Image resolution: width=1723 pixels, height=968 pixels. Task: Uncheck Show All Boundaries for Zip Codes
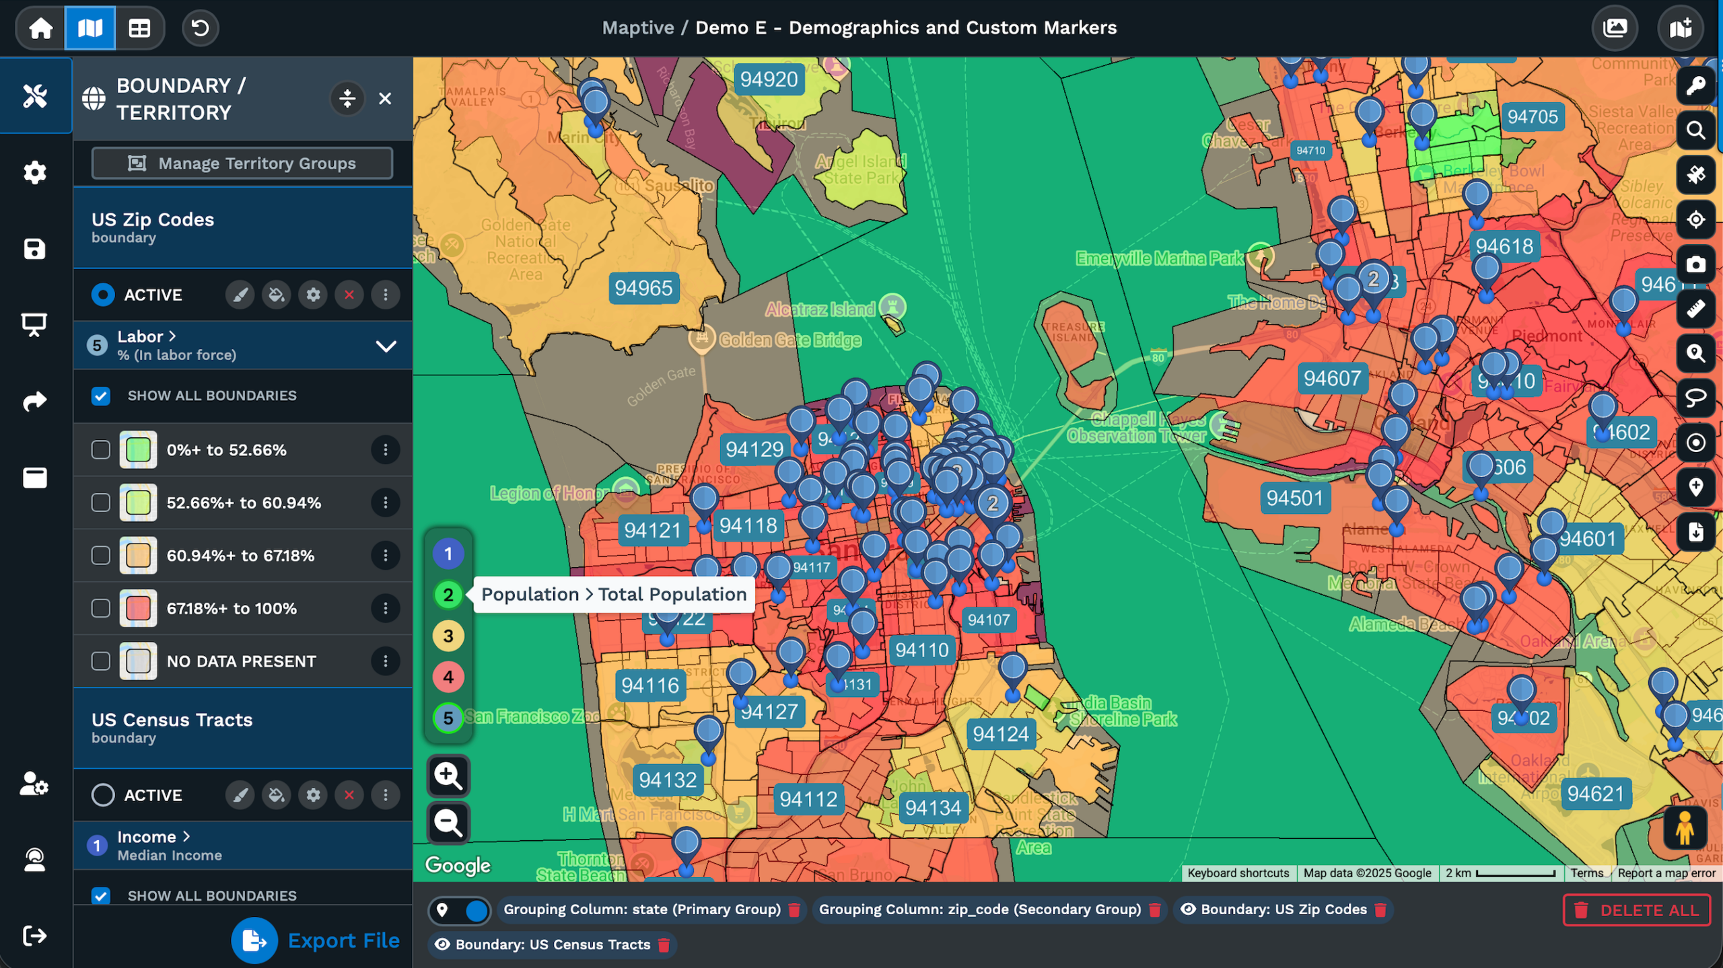(101, 396)
